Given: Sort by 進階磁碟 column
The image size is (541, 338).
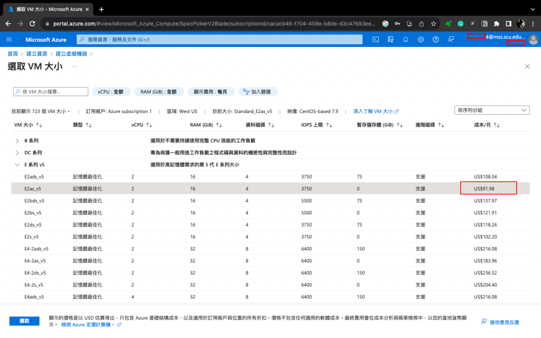Looking at the screenshot, I should 430,125.
